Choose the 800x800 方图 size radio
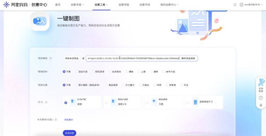Image resolution: width=266 pixels, height=136 pixels. click(147, 103)
